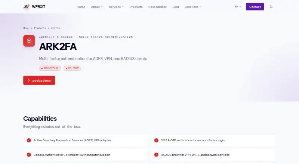Click the Book a demo button
Image resolution: width=299 pixels, height=164 pixels.
click(x=39, y=80)
